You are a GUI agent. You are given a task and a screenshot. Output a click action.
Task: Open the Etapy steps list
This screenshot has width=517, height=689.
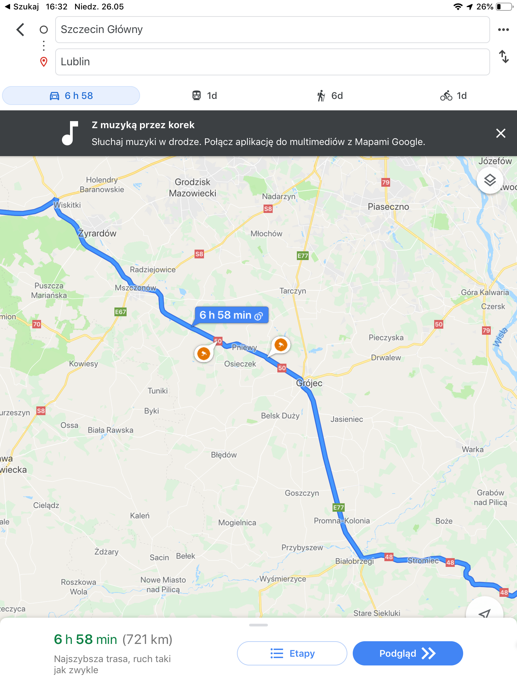click(292, 653)
